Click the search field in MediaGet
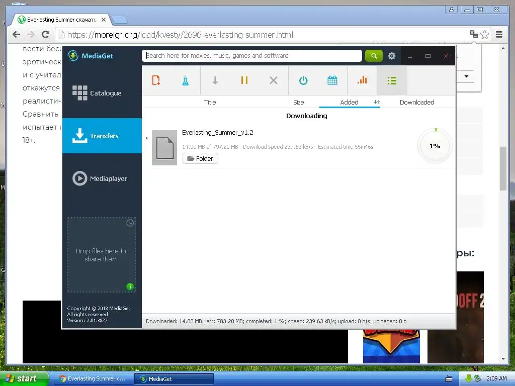The image size is (515, 386). (x=252, y=56)
